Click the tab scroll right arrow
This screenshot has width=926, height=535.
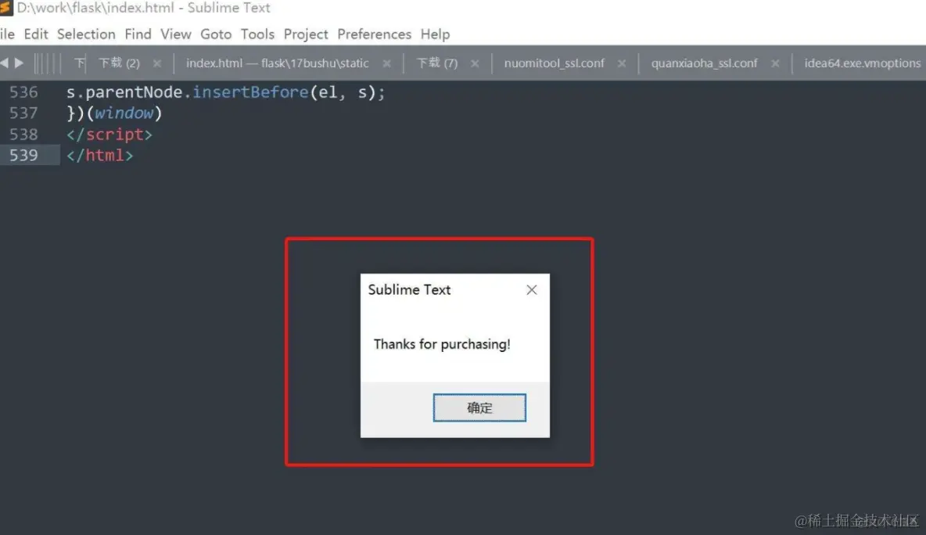[x=19, y=63]
